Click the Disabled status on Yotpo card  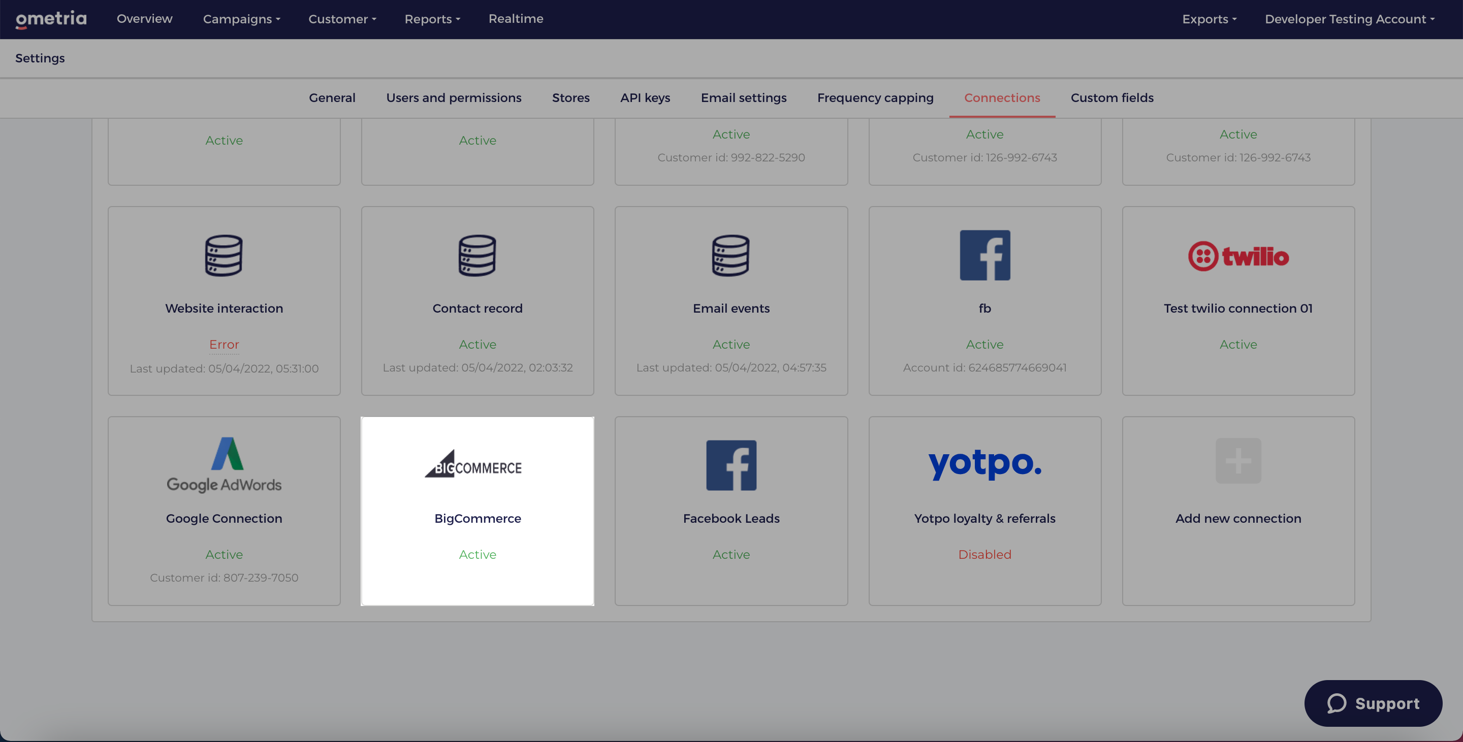[x=985, y=555]
